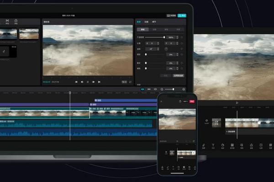
Task: Click the playhead marker on the laptop timeline
Action: tap(70, 93)
